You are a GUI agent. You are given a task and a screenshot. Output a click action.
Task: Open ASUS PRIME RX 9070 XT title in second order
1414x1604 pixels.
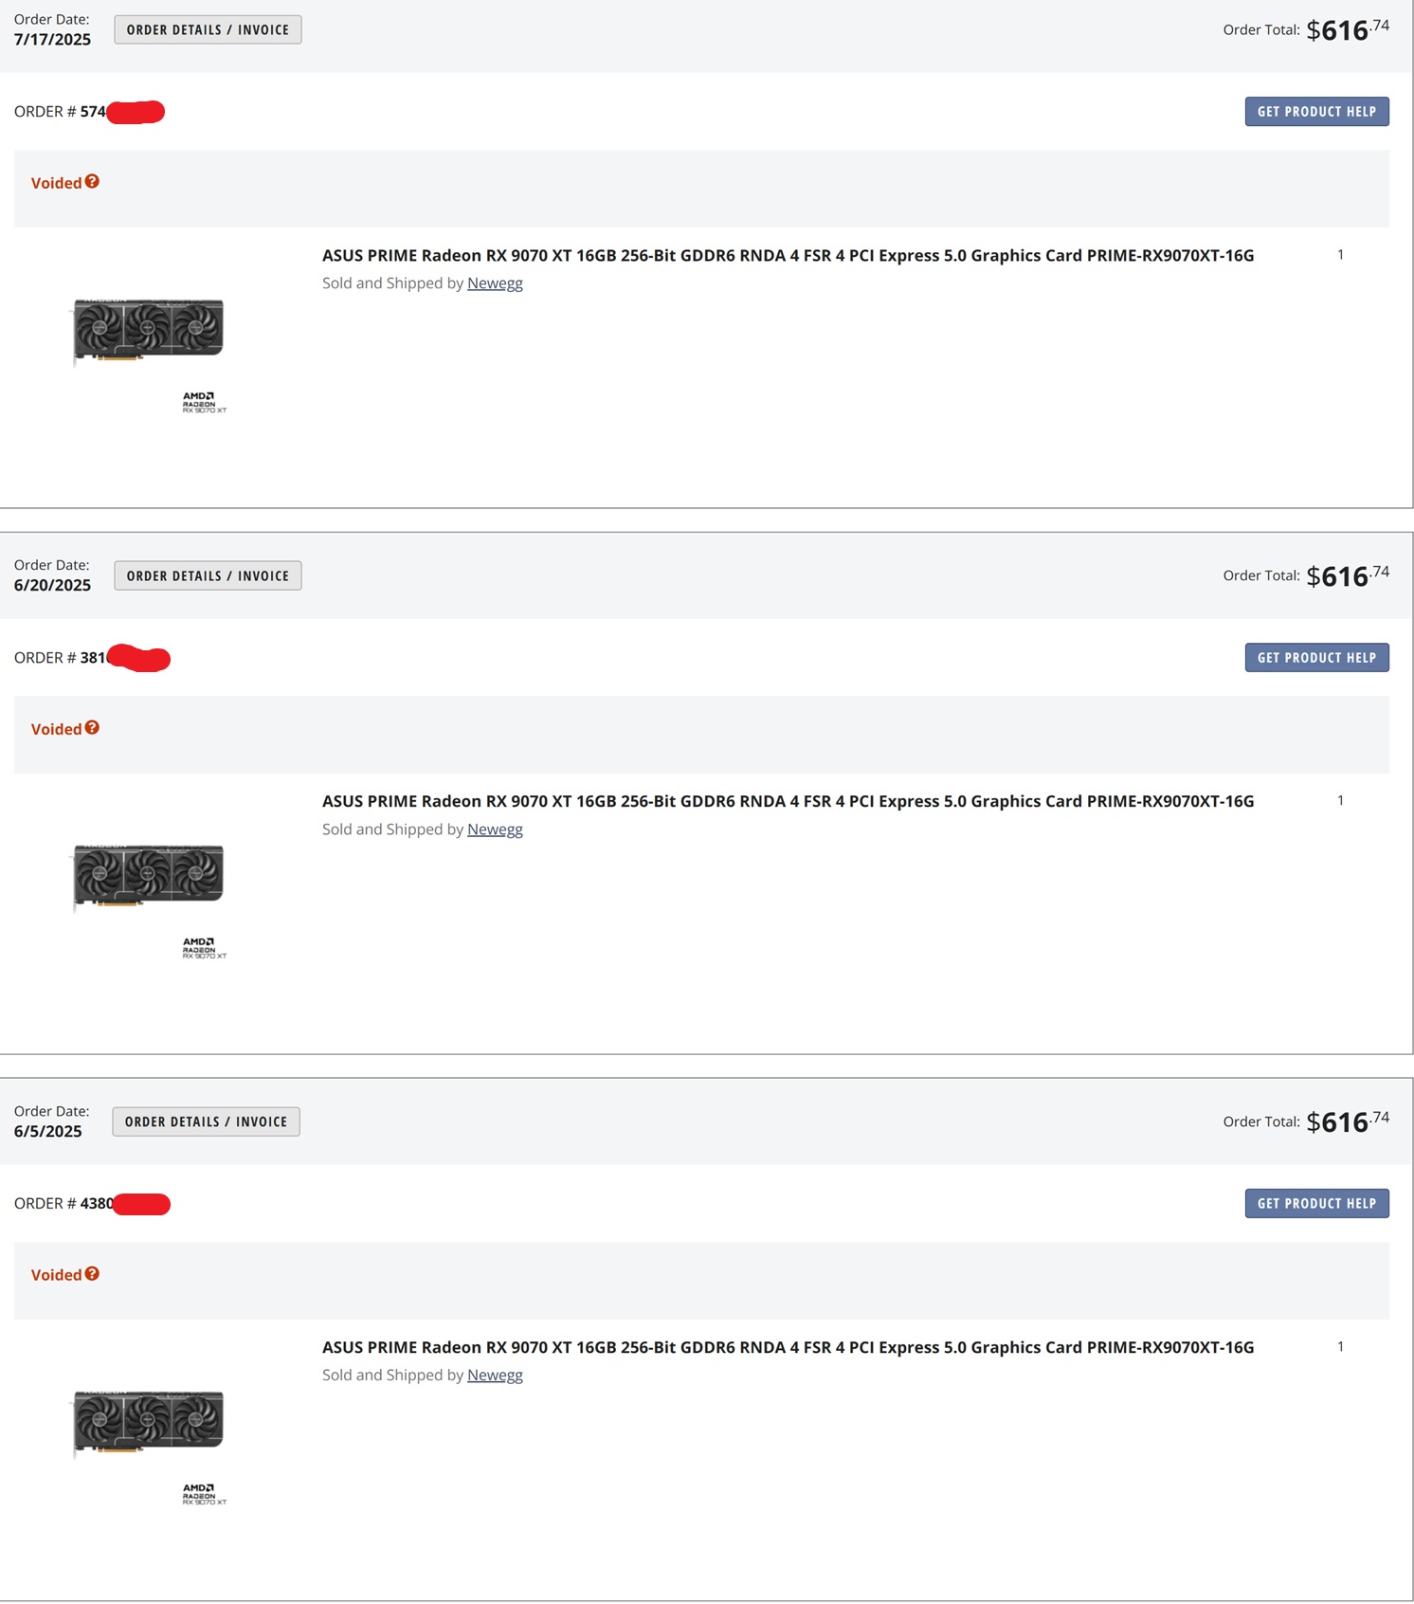pos(788,802)
